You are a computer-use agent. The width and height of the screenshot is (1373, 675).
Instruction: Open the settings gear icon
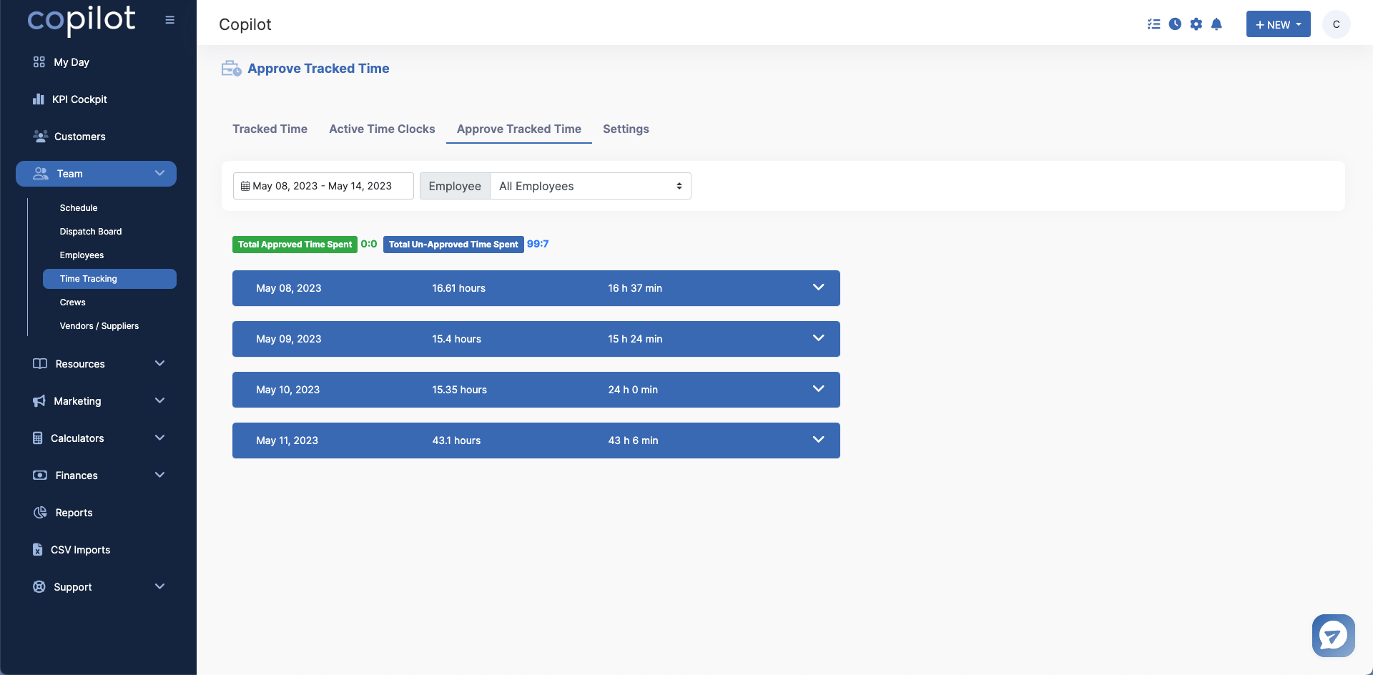pyautogui.click(x=1196, y=24)
